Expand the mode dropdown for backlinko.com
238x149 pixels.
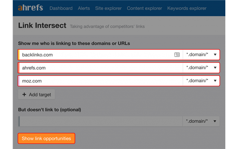(201, 55)
